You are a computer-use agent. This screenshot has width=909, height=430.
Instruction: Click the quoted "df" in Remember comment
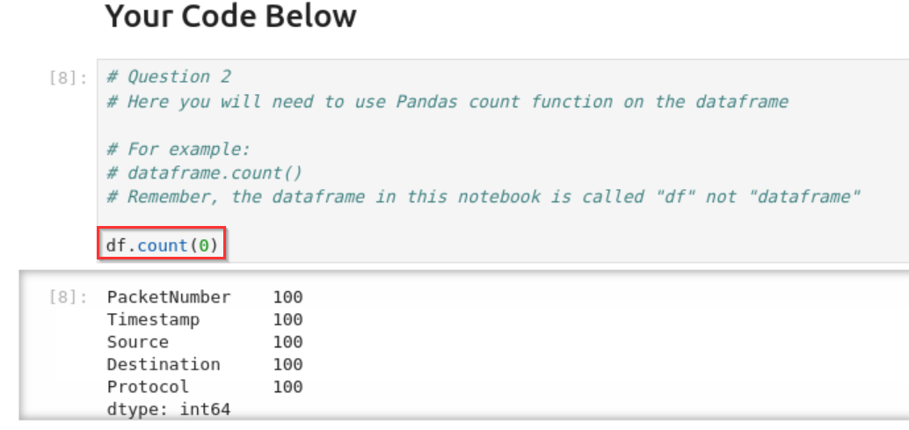pos(675,196)
